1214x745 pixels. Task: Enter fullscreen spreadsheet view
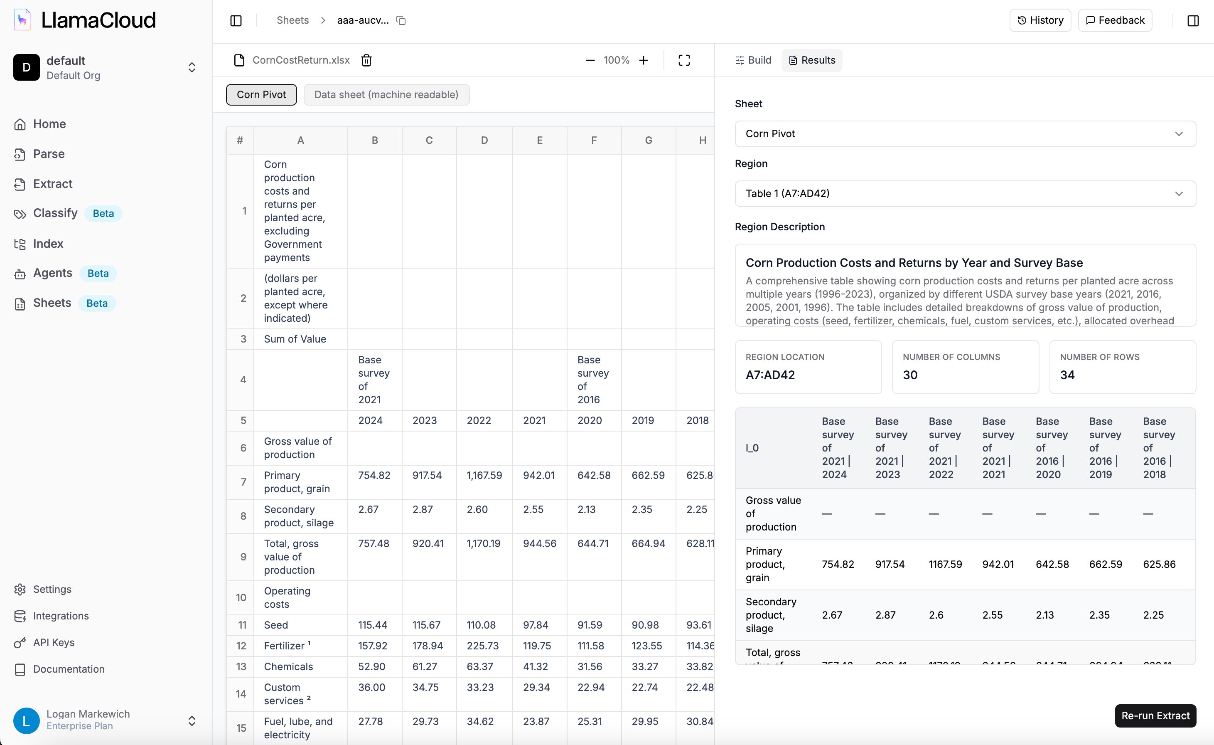pyautogui.click(x=684, y=60)
